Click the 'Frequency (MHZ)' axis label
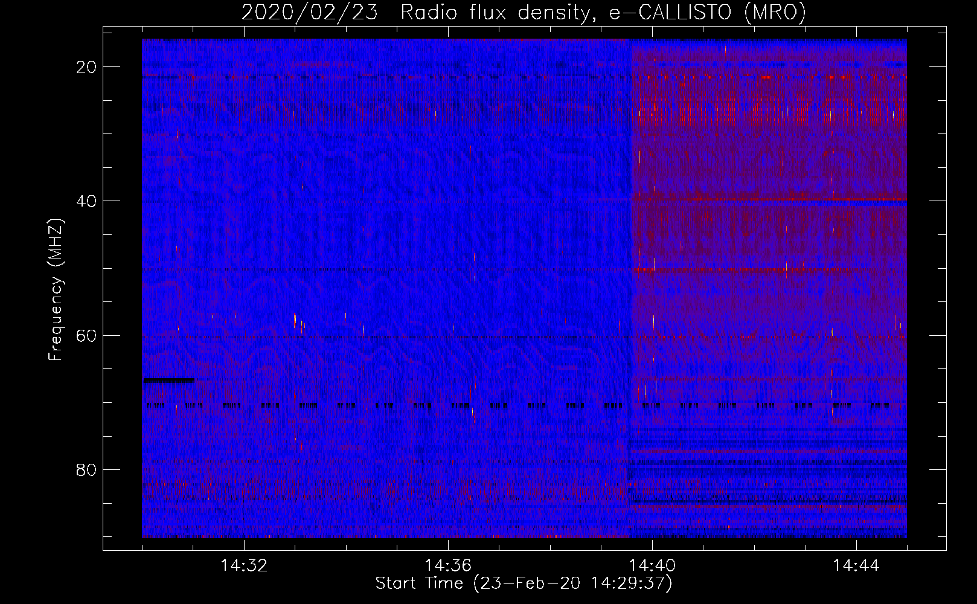The image size is (977, 604). click(56, 290)
